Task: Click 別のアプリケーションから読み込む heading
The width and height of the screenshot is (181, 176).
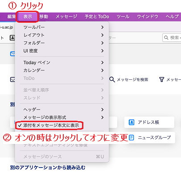Action: pyautogui.click(x=48, y=168)
